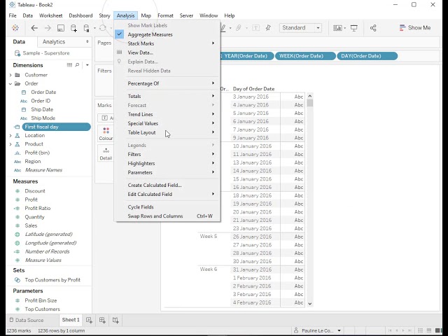Open the Trend Lines submenu
This screenshot has height=336, width=448.
tap(167, 114)
